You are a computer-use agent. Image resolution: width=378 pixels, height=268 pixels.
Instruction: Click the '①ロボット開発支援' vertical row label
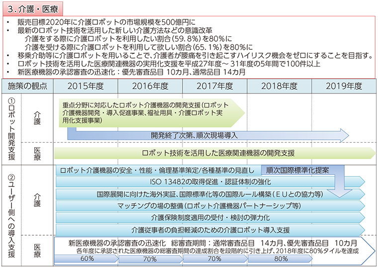pyautogui.click(x=11, y=129)
